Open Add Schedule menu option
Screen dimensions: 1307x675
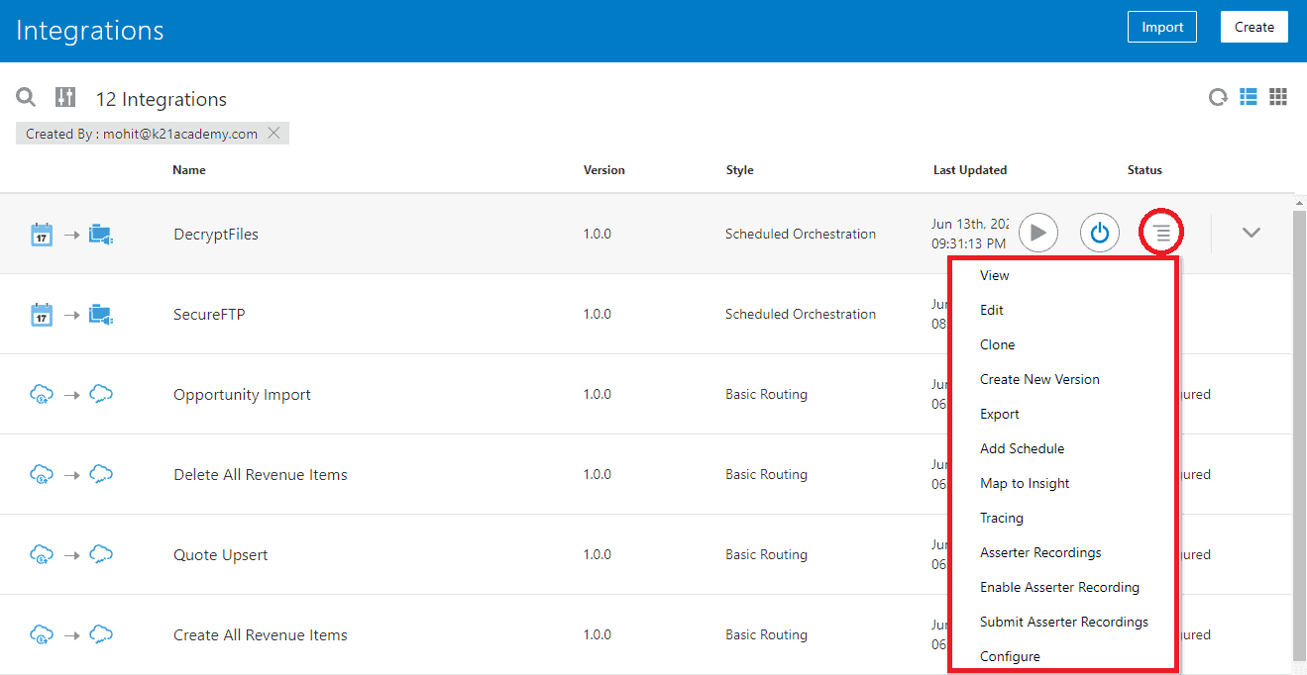pyautogui.click(x=1022, y=448)
